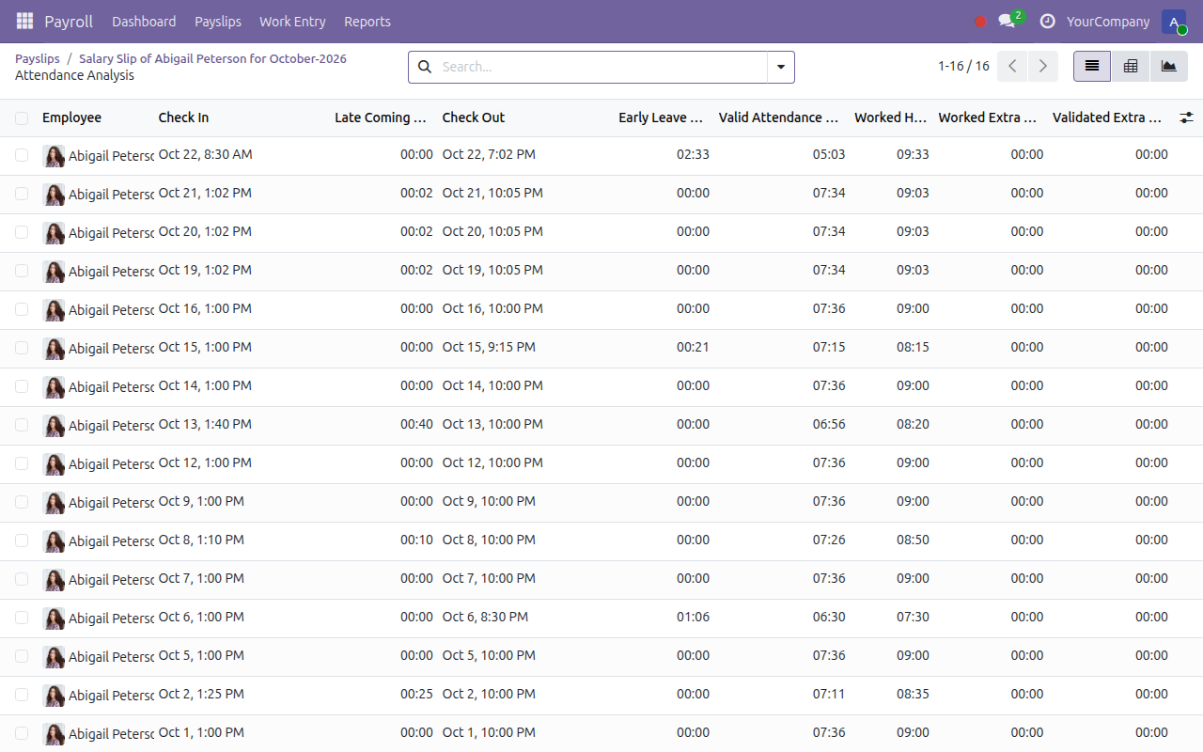
Task: Expand the search options dropdown arrow
Action: point(781,67)
